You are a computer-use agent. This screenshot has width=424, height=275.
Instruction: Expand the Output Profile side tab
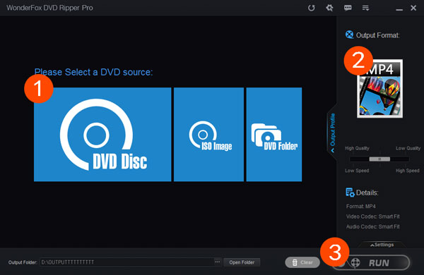coord(332,133)
